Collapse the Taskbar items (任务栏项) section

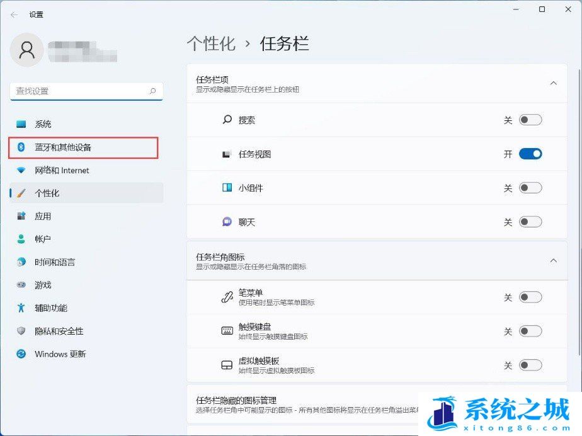click(553, 83)
